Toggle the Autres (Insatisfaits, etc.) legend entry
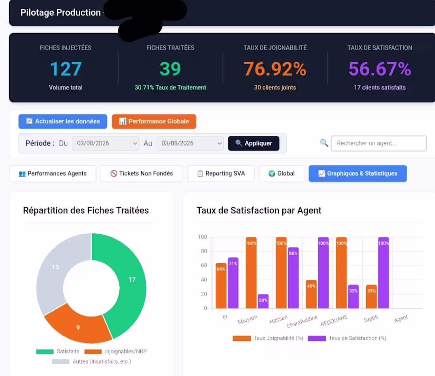435x376 pixels. pyautogui.click(x=91, y=362)
